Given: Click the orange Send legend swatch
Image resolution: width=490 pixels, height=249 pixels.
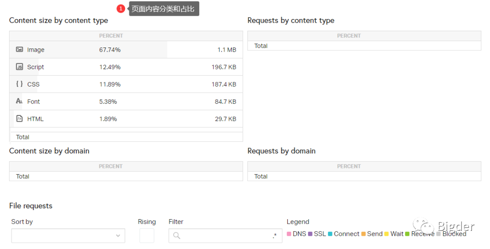Looking at the screenshot, I should 363,234.
